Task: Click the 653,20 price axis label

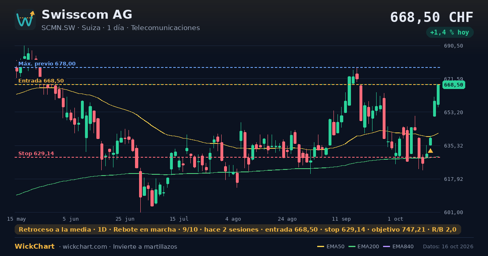Action: pos(453,113)
